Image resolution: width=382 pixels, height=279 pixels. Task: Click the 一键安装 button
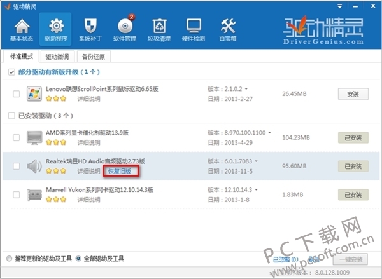350,259
